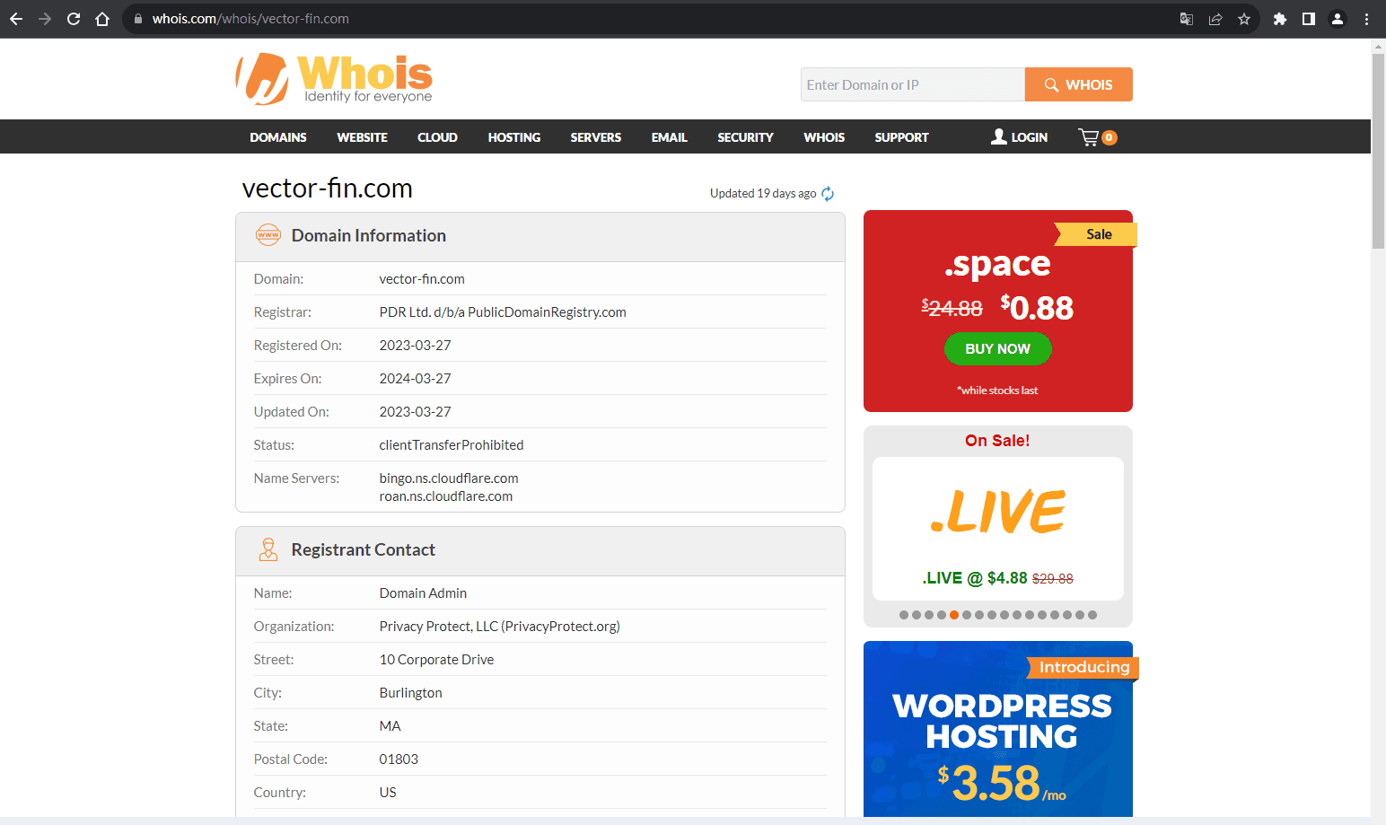Reload the page with the refresh icon
1386x825 pixels.
click(x=74, y=19)
